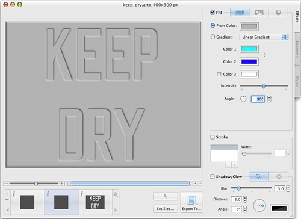Click the zoom out minus icon
The height and width of the screenshot is (219, 301).
coord(7,184)
